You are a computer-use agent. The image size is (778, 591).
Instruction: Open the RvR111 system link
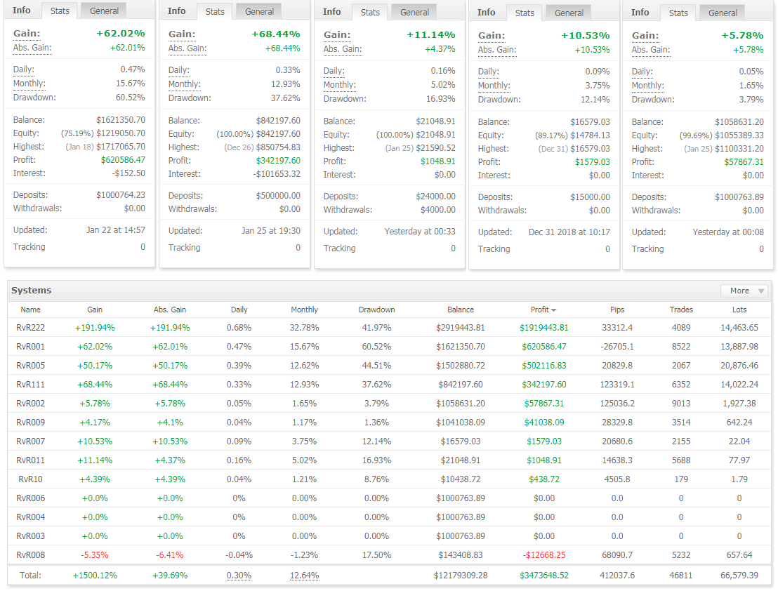31,384
